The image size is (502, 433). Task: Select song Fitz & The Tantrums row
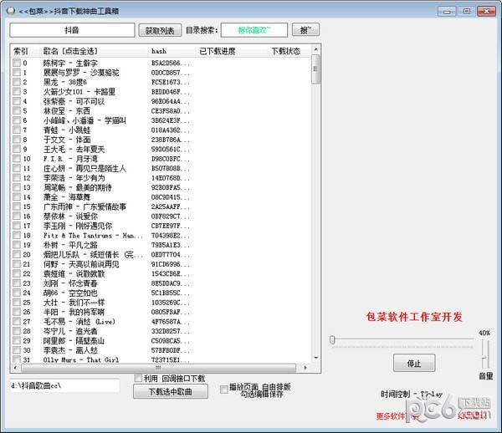[x=93, y=236]
